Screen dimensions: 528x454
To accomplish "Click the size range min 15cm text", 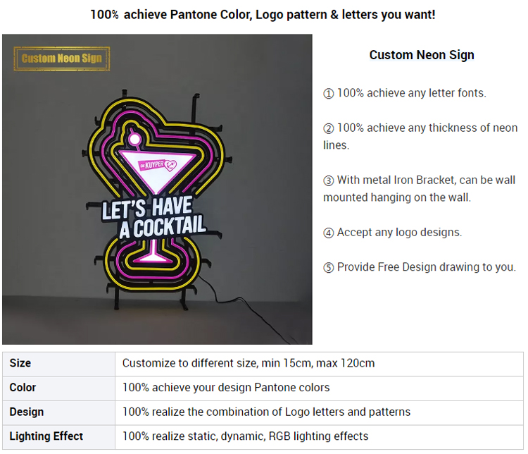I will coord(249,363).
